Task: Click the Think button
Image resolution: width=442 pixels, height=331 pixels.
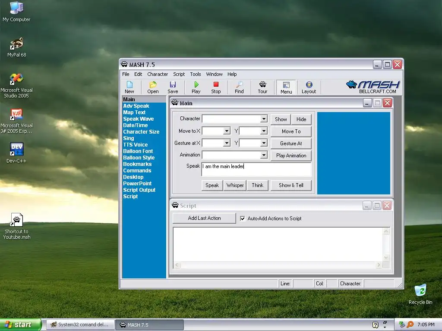Action: [257, 185]
